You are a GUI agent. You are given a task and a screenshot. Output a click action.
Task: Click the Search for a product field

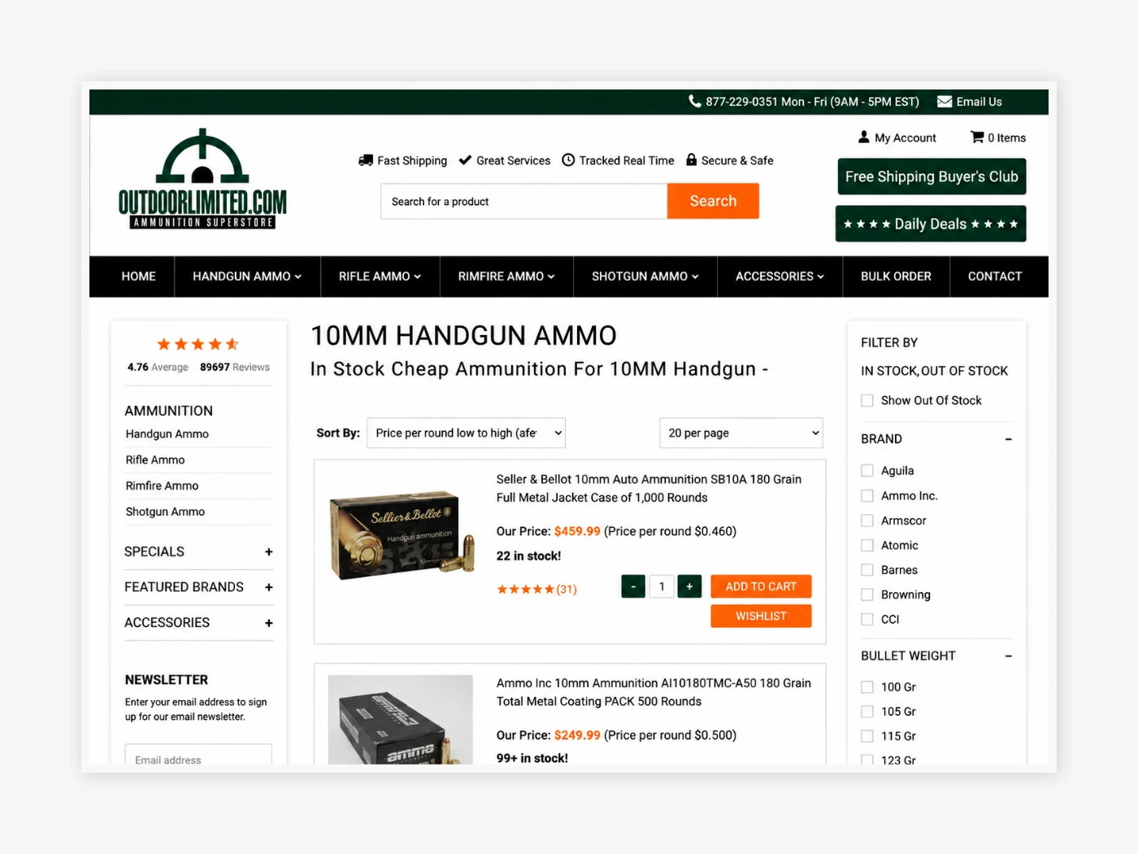click(x=524, y=201)
